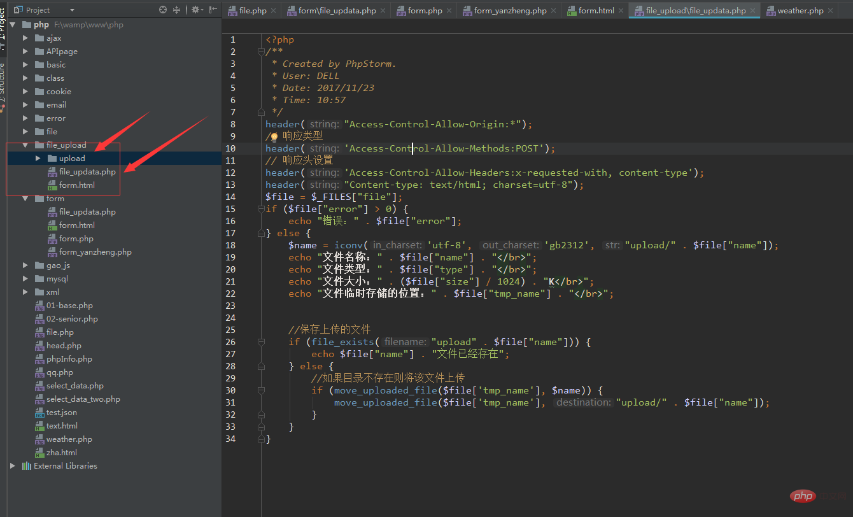This screenshot has width=853, height=517.
Task: Close the form_yanzheng.php tab
Action: coord(553,11)
